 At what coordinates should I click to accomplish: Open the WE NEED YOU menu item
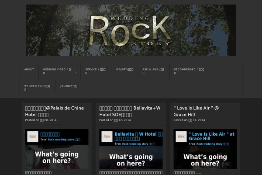click(37, 88)
